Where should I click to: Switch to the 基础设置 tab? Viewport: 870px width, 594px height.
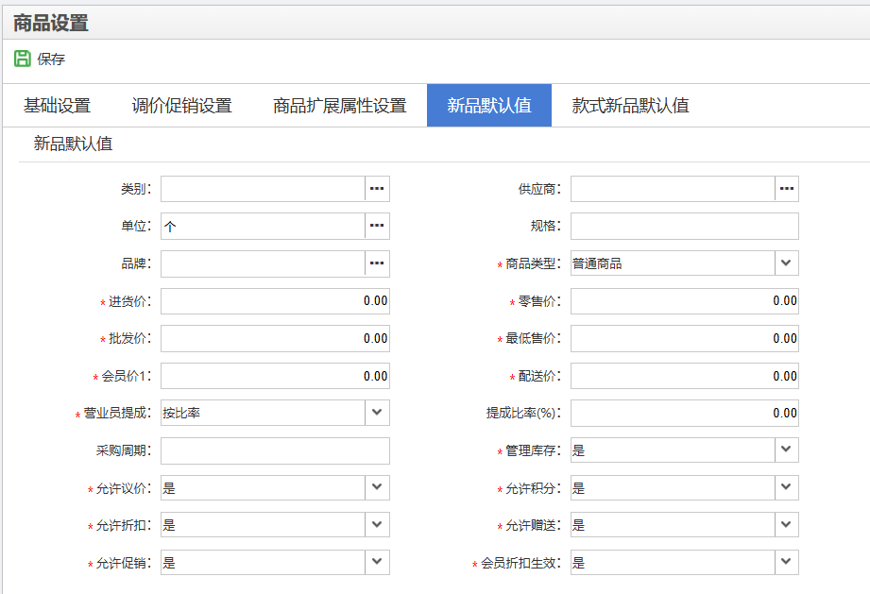[57, 106]
